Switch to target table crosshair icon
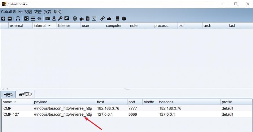The height and width of the screenshot is (132, 253). click(x=39, y=19)
